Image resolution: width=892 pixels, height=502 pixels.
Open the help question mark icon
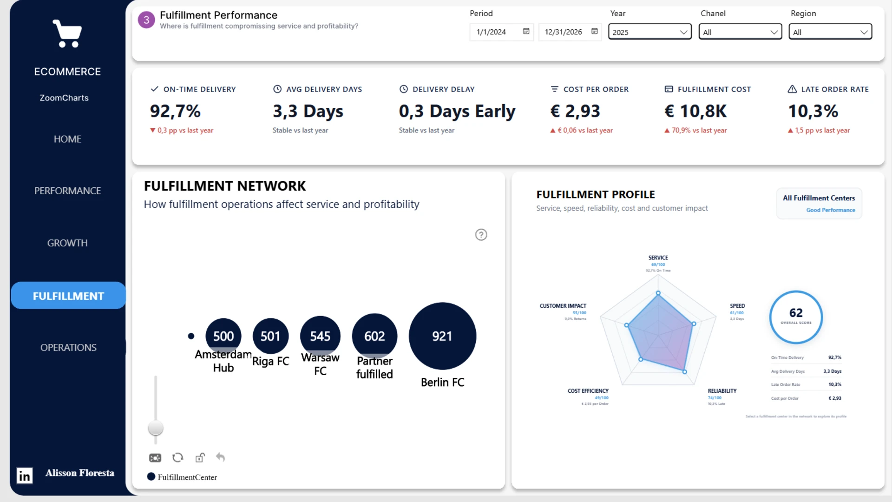[x=481, y=235]
